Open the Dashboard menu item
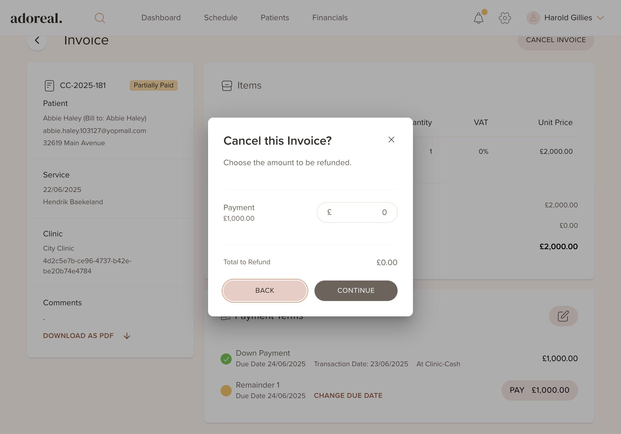Image resolution: width=621 pixels, height=434 pixels. 161,18
